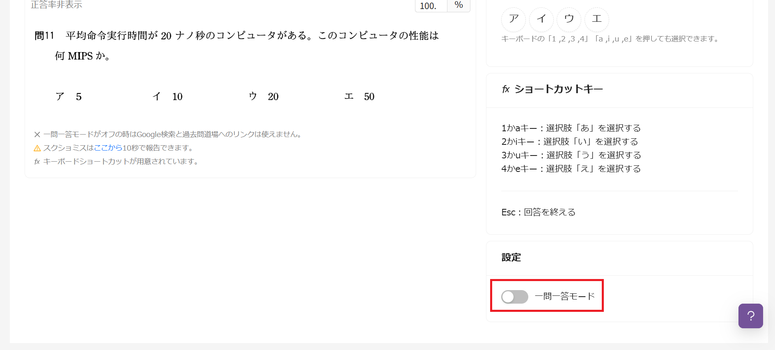This screenshot has height=350, width=775.
Task: Click the 正答率非表示 text
Action: (56, 5)
